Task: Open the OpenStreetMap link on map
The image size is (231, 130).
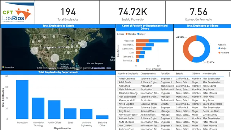Action: (x=99, y=68)
